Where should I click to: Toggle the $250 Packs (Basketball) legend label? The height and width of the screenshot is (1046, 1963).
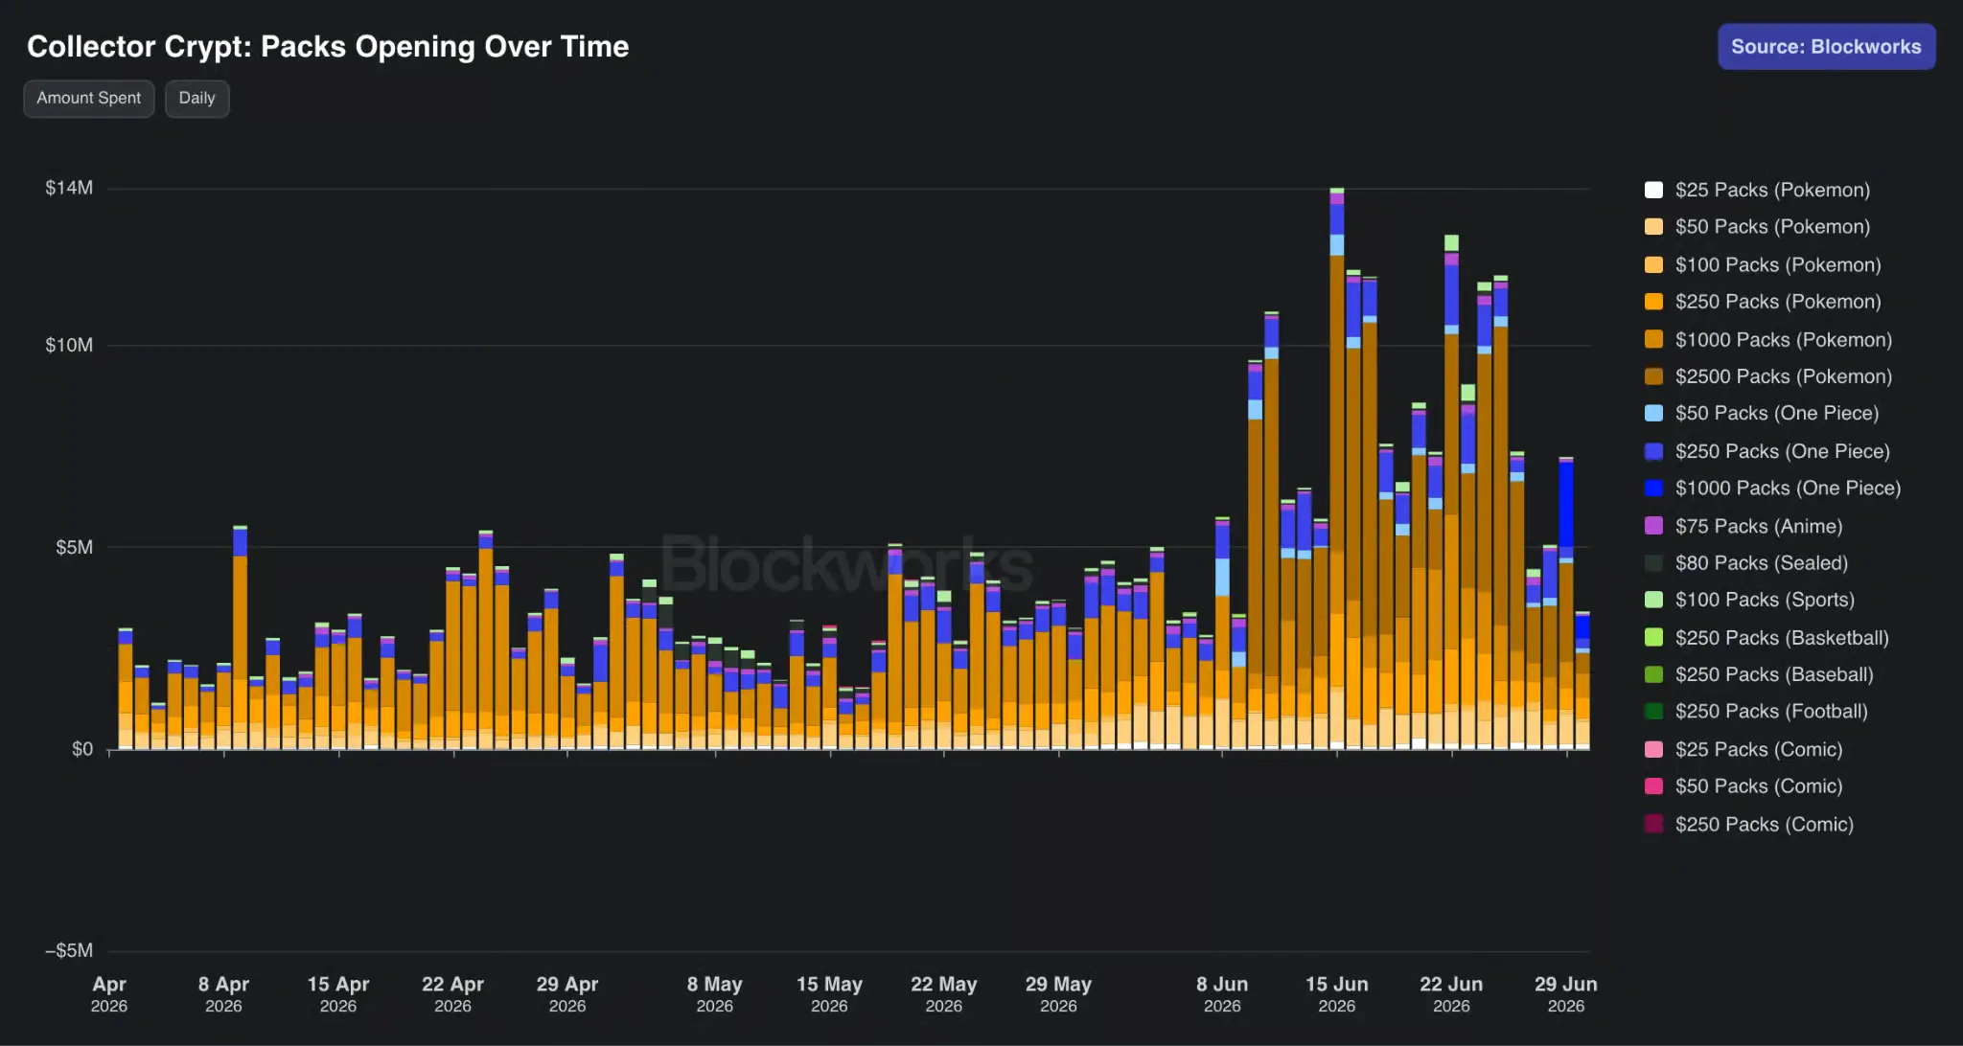[x=1782, y=637]
